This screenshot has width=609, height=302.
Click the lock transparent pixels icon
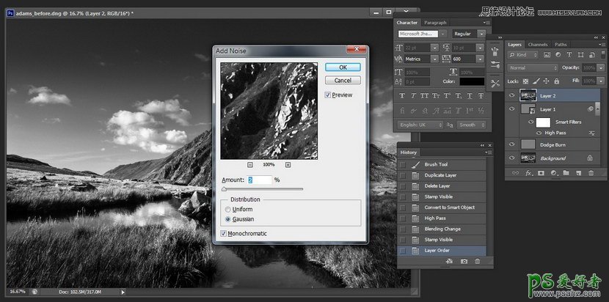(x=525, y=81)
